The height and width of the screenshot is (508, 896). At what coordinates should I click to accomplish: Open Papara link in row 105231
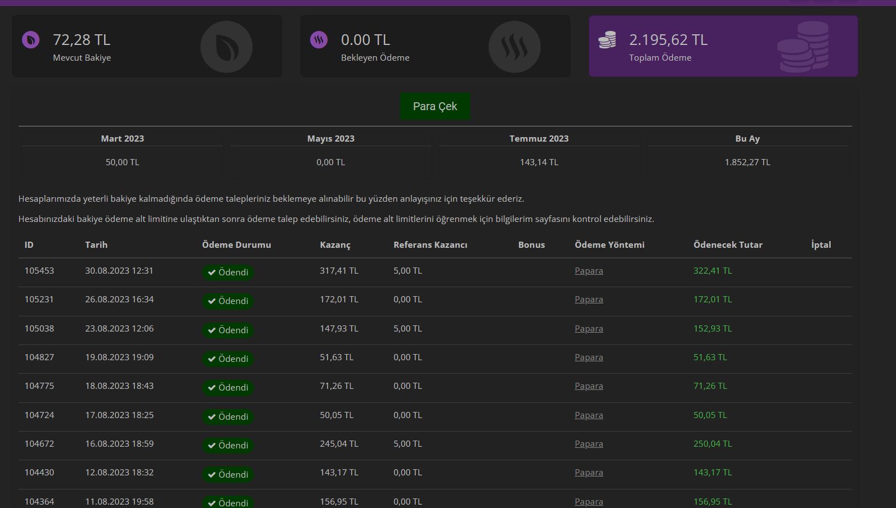tap(589, 300)
